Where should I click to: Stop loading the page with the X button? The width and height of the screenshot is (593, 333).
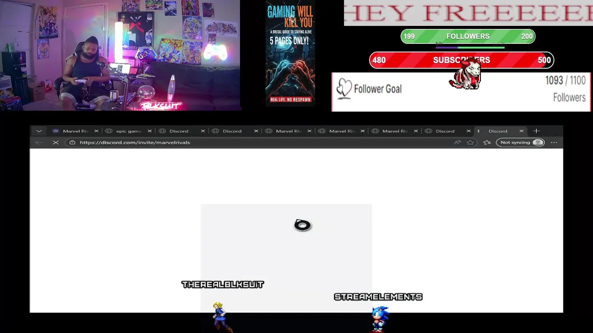pyautogui.click(x=56, y=142)
